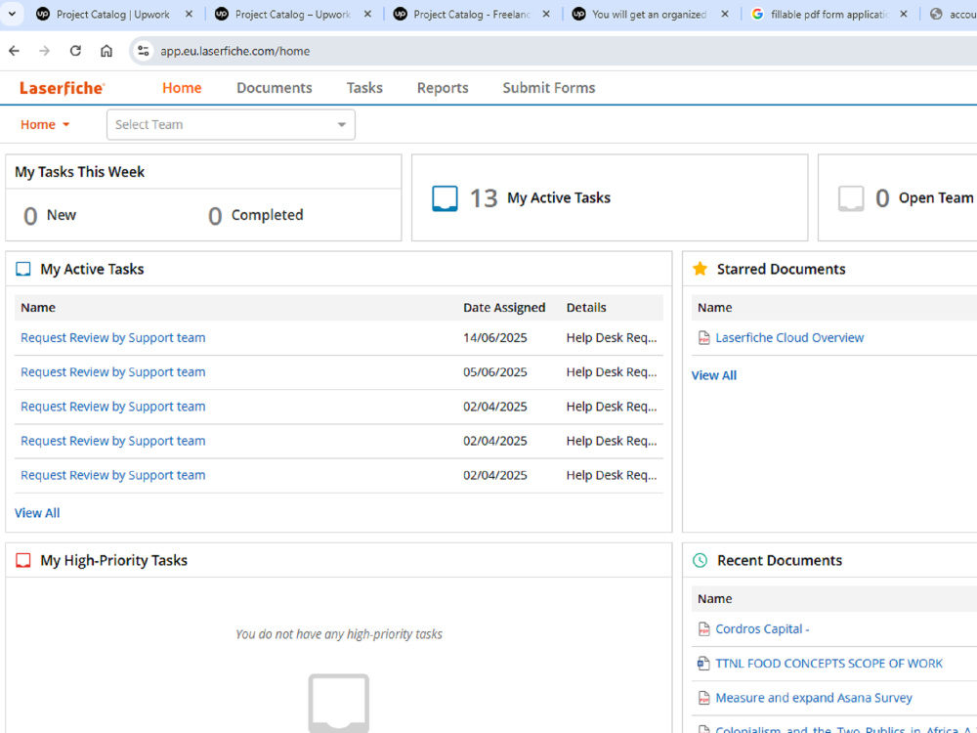Viewport: 977px width, 733px height.
Task: Click the Name column header in My Active Tasks
Action: (38, 307)
